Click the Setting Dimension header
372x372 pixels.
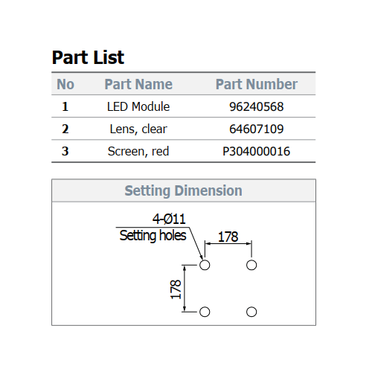point(184,190)
